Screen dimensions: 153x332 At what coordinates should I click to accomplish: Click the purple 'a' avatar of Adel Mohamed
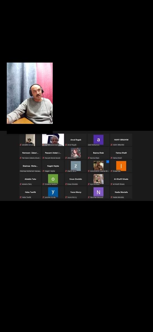click(99, 140)
